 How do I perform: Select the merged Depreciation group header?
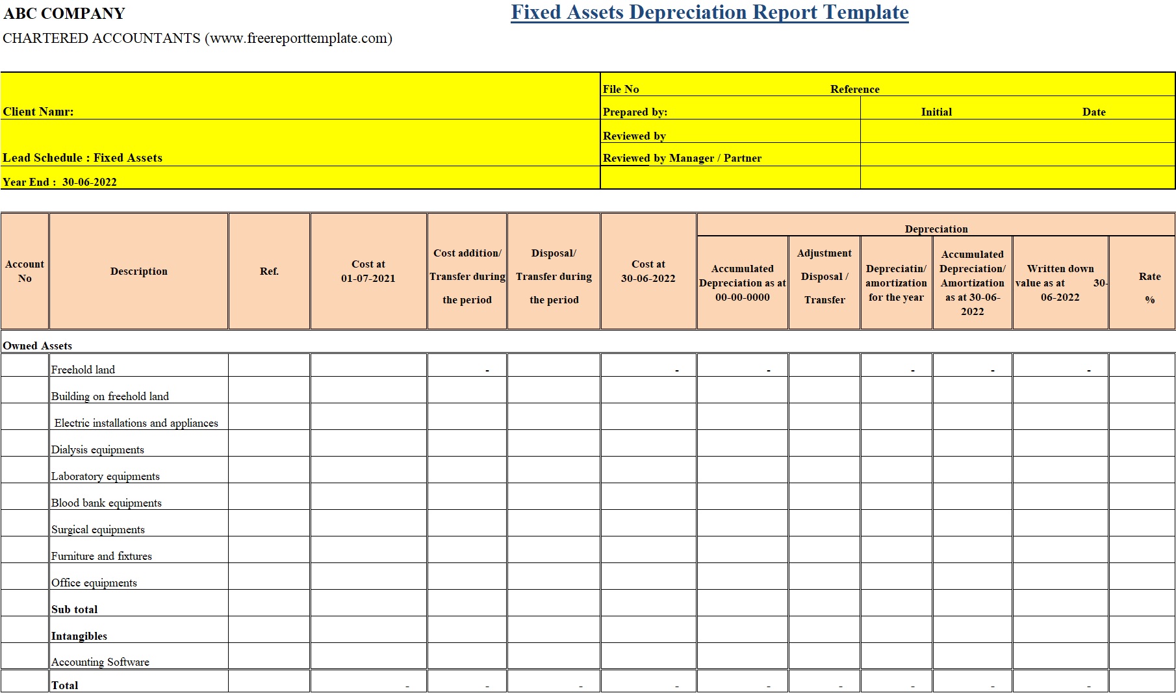(x=936, y=225)
